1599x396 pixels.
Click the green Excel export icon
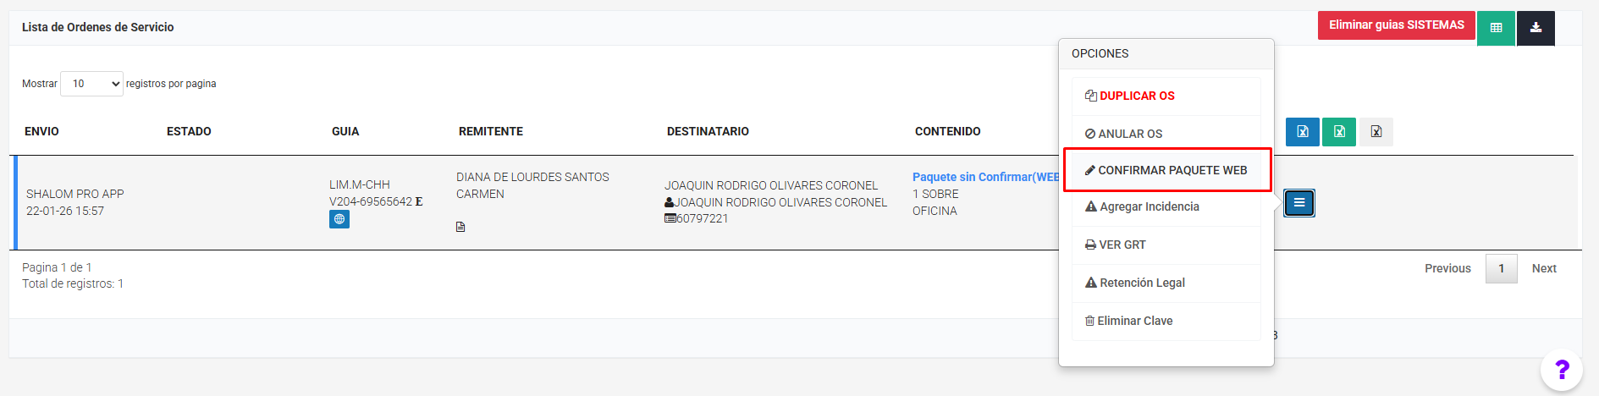pyautogui.click(x=1339, y=132)
